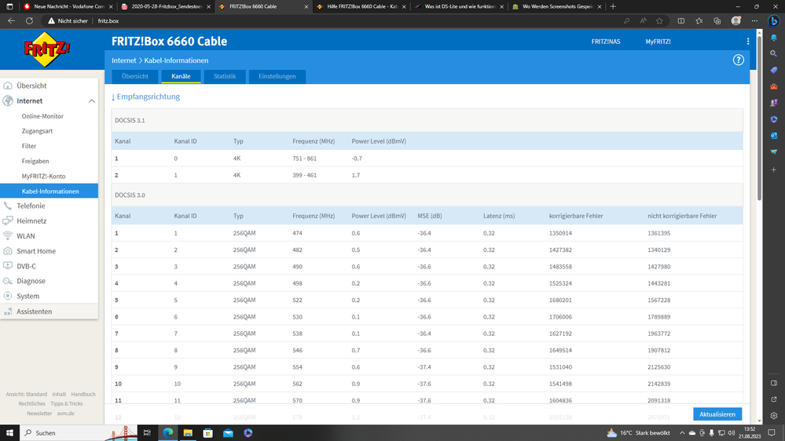Open Edge split screen icon

(680, 21)
